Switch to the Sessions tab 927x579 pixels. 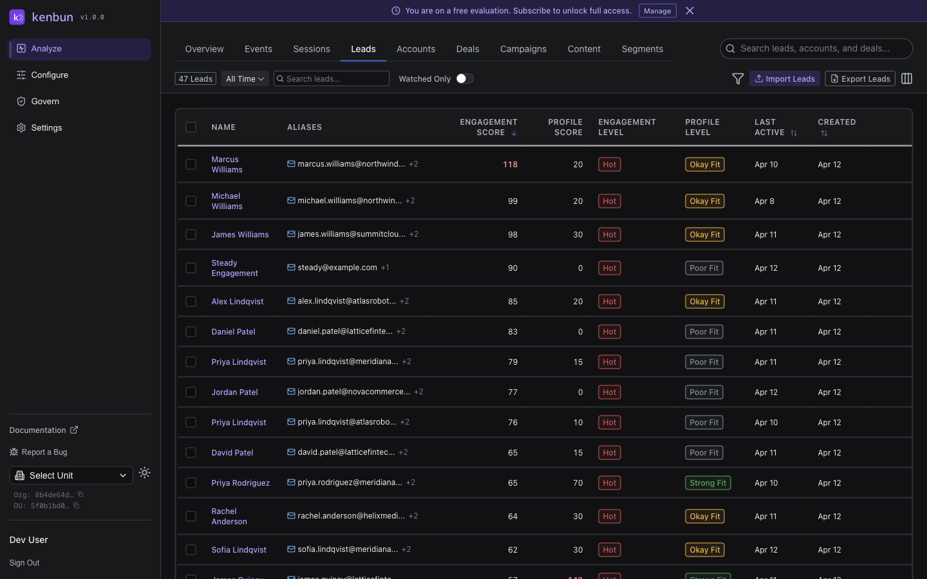coord(312,49)
